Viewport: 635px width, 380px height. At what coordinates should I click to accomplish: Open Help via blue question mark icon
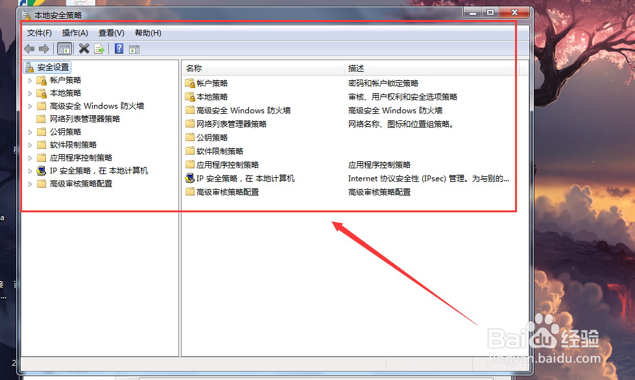pyautogui.click(x=119, y=49)
